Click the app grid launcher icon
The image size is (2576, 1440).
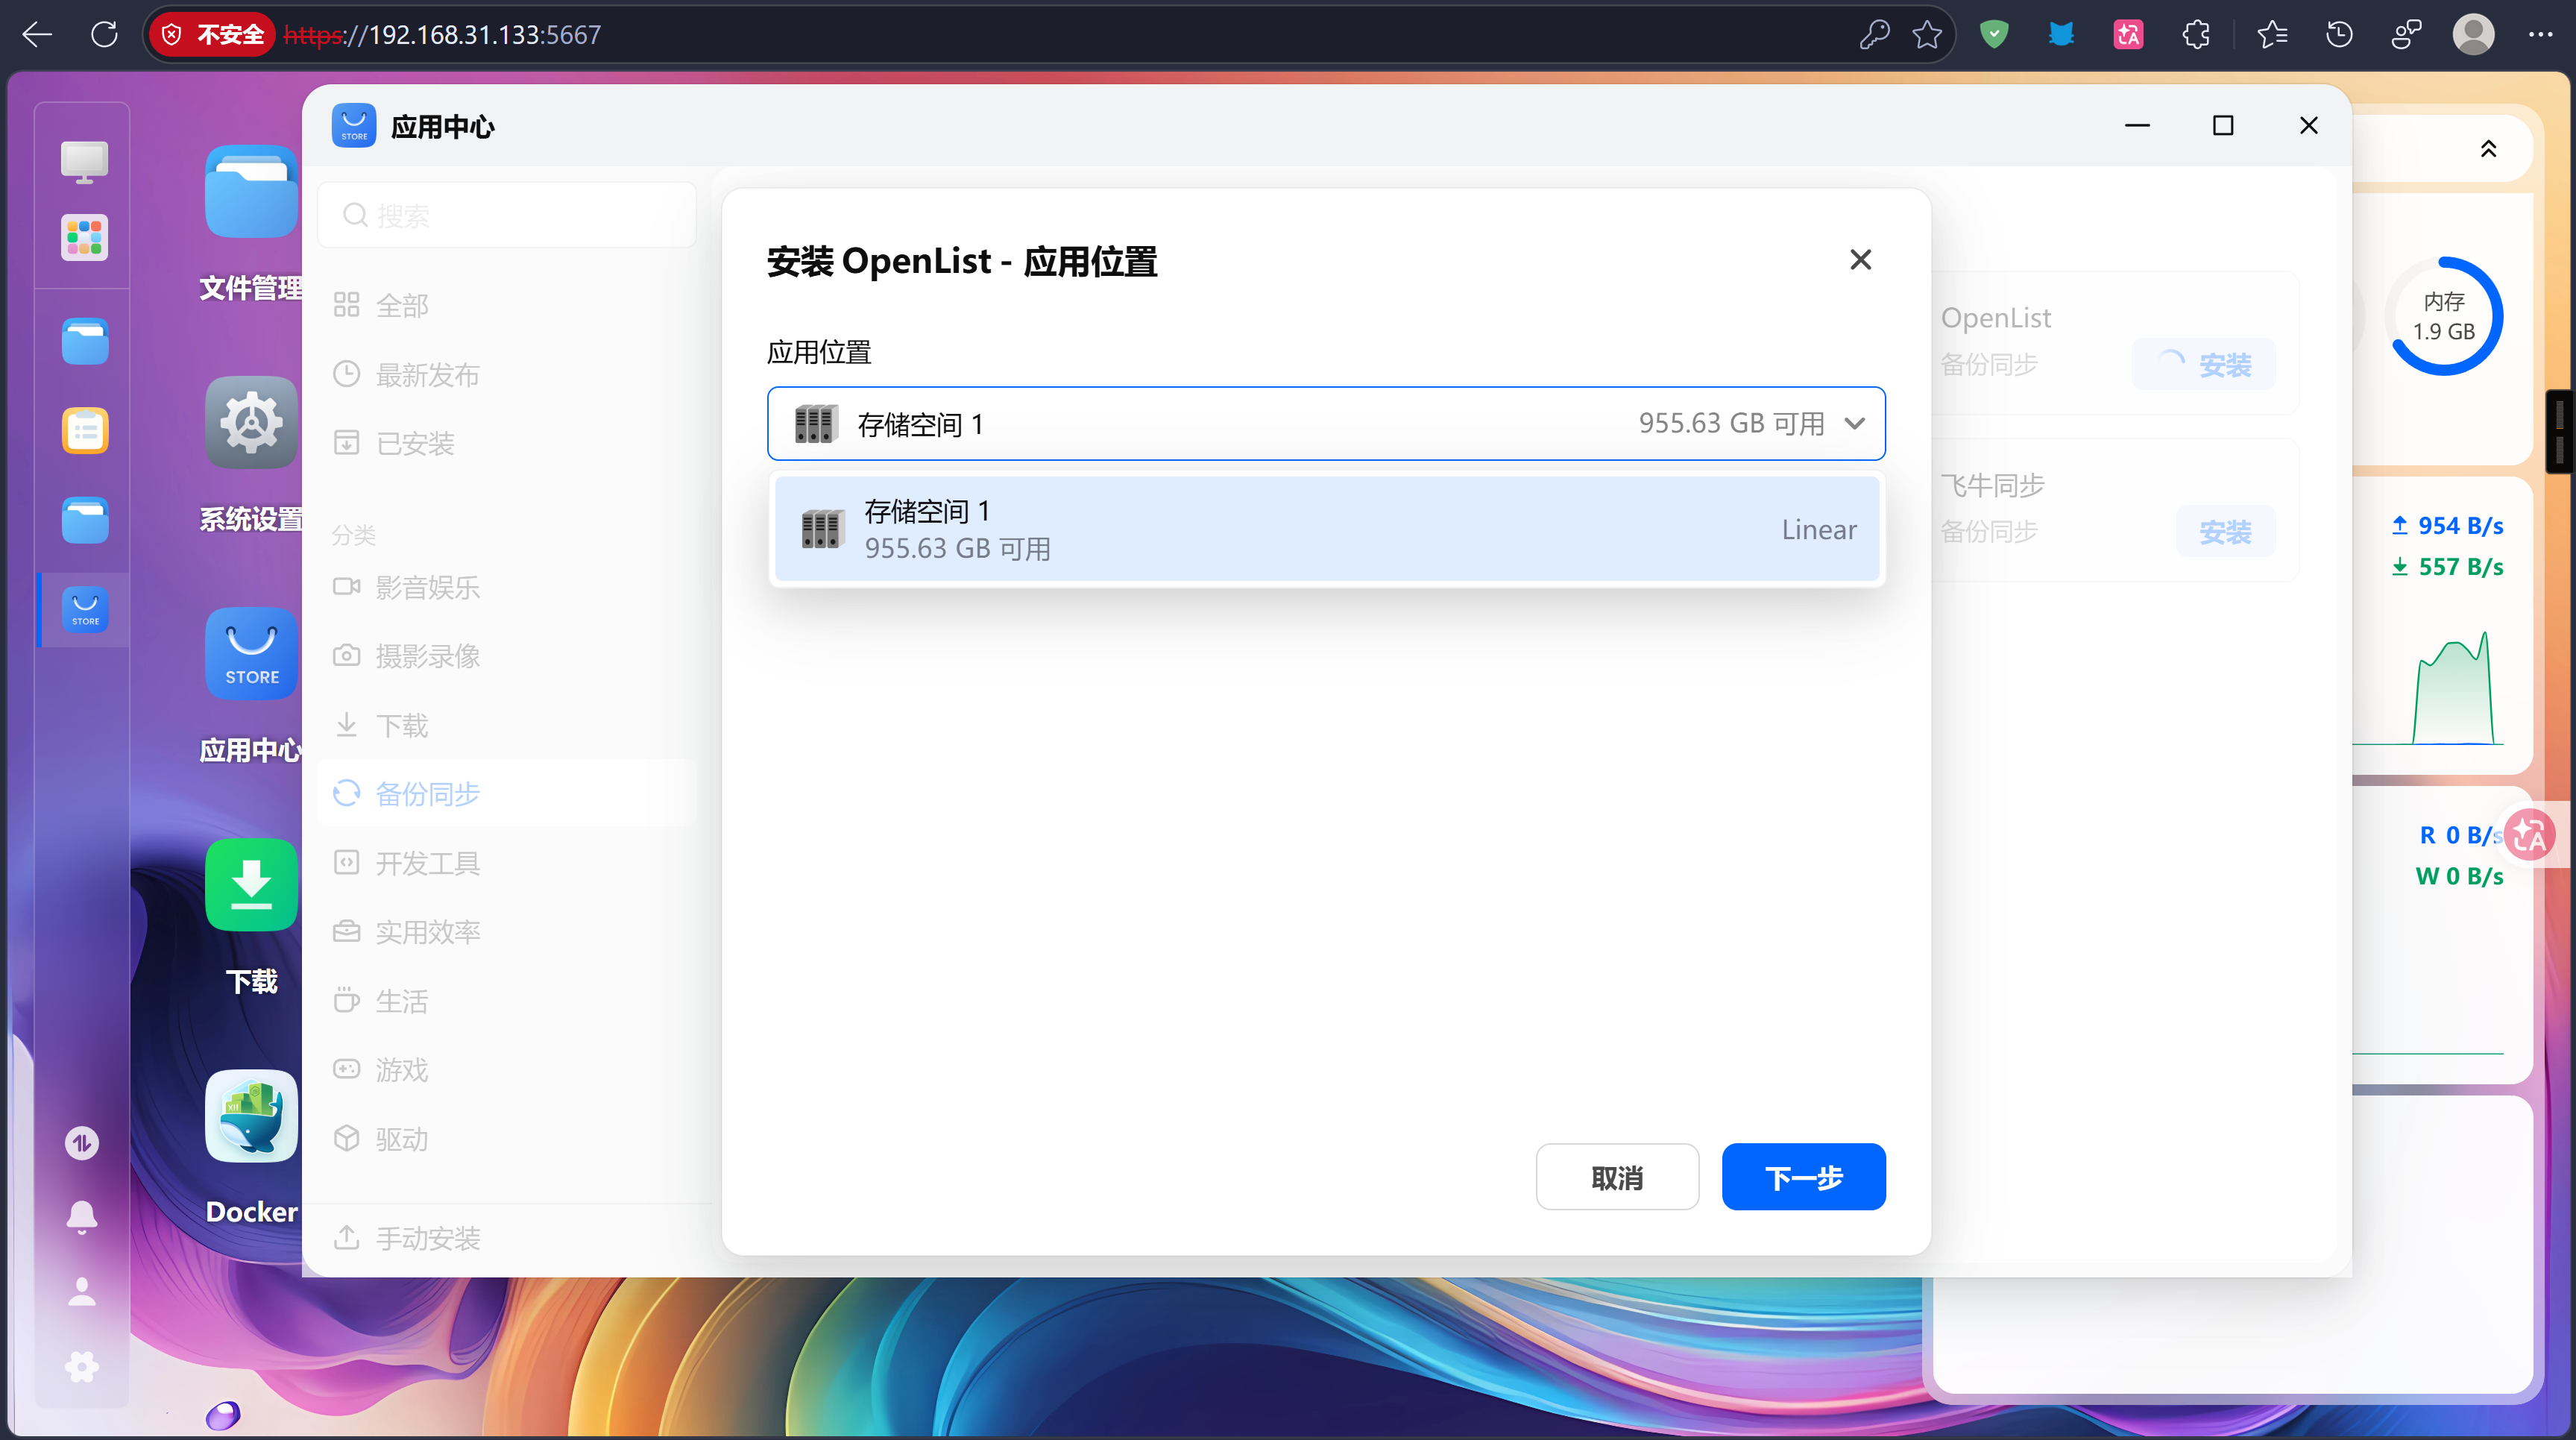coord(84,238)
